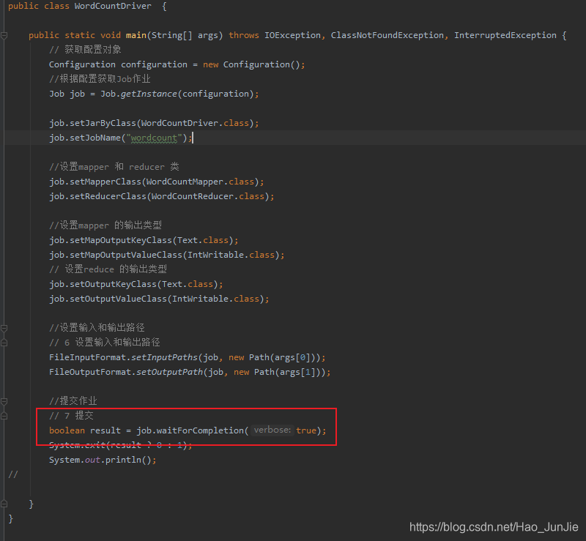This screenshot has width=586, height=541.
Task: Click the comment text '//设置输入和输出路径'
Action: coord(97,328)
